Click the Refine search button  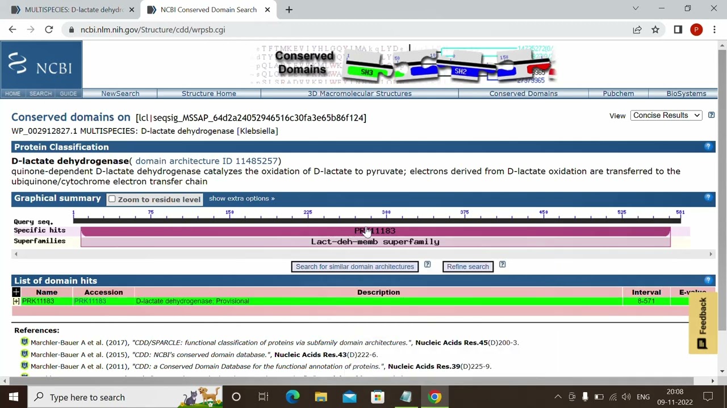tap(467, 266)
